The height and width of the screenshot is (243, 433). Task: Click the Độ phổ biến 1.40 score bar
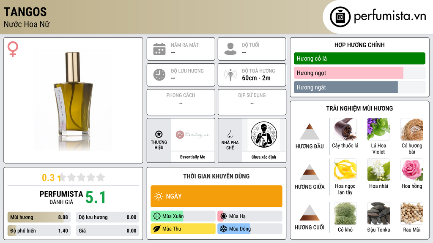click(39, 231)
